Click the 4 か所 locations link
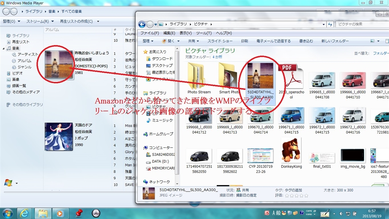 pos(217,57)
